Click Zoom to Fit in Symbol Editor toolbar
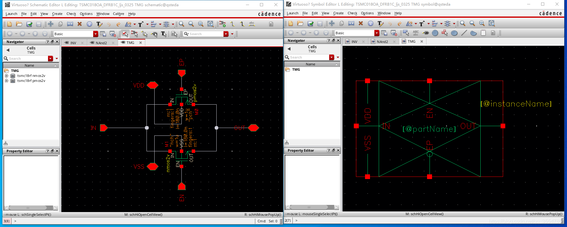 point(482,23)
